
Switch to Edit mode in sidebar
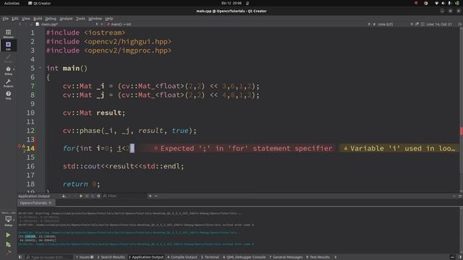click(8, 45)
